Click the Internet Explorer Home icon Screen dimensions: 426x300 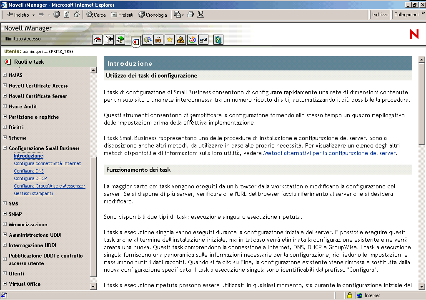(77, 15)
